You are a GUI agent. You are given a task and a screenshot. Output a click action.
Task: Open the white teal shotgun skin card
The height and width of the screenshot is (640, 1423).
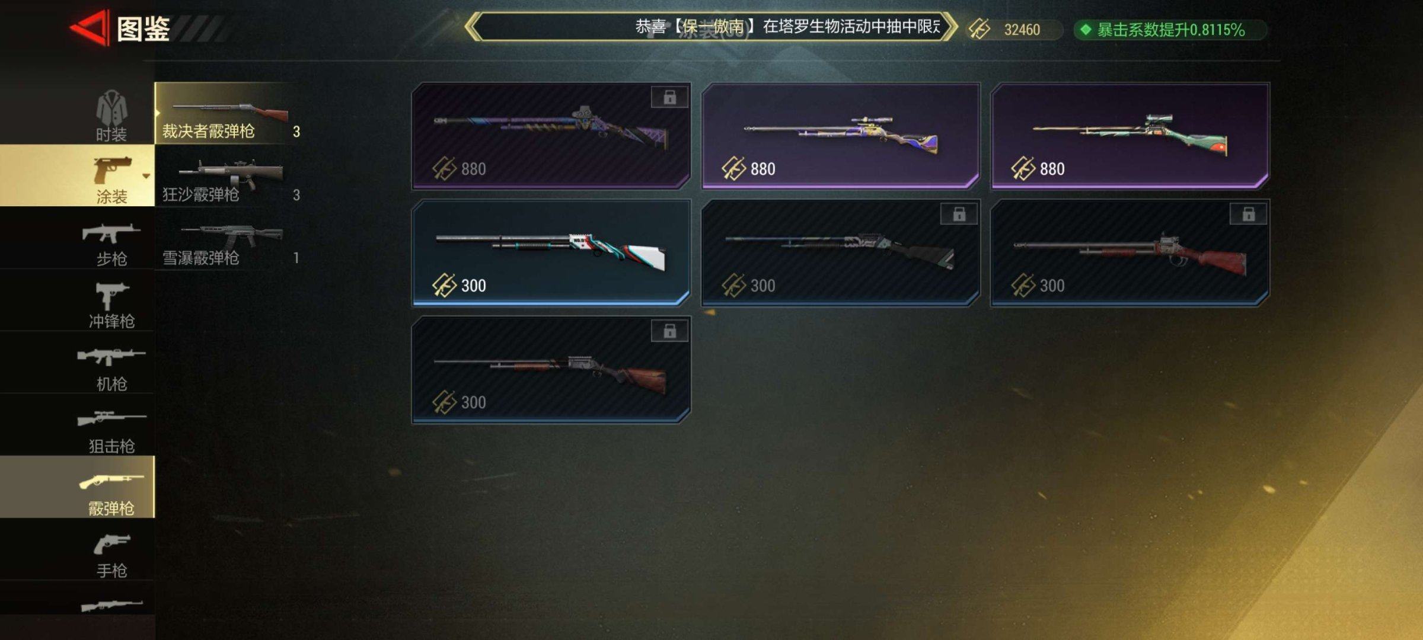pos(551,252)
